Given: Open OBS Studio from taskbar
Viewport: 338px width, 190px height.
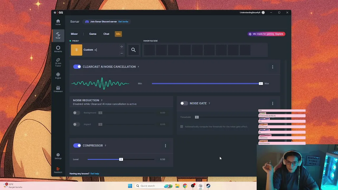Looking at the screenshot, I should click(x=193, y=186).
